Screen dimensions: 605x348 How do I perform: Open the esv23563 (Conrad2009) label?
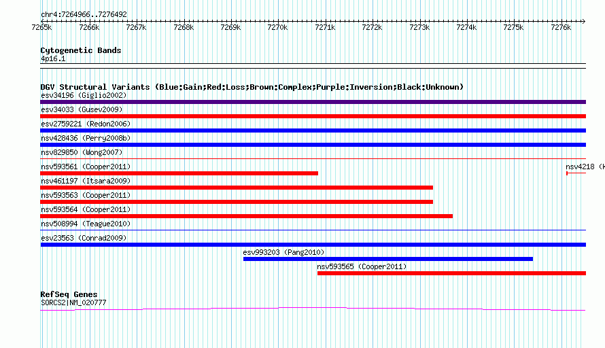[84, 238]
